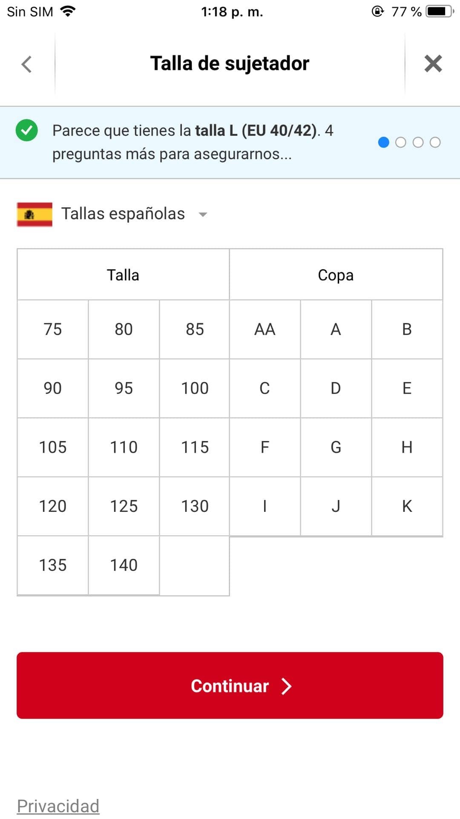Select band size 75
The height and width of the screenshot is (819, 460).
point(53,329)
